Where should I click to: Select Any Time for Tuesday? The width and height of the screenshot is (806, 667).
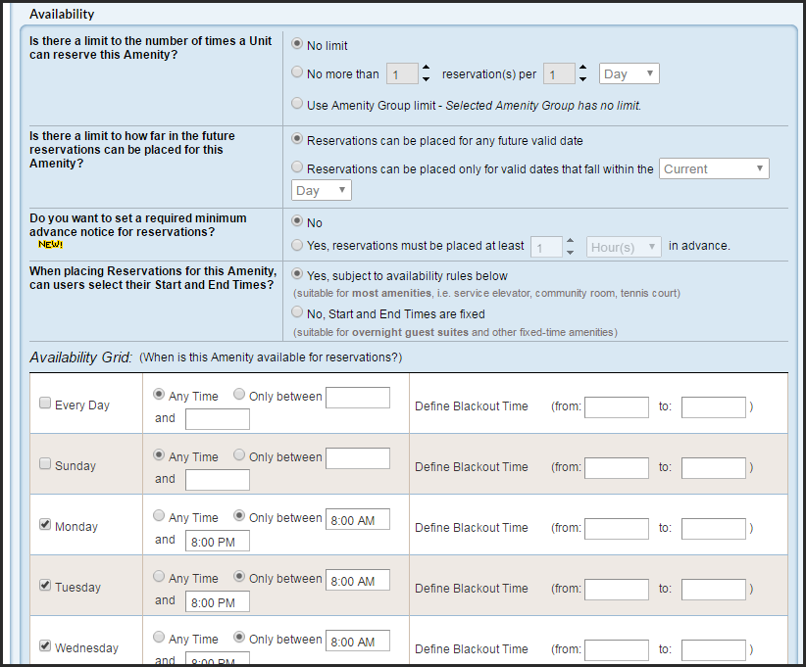[x=159, y=576]
